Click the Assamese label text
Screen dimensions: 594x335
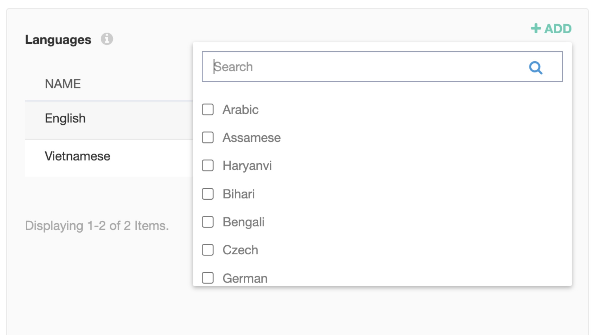click(252, 138)
